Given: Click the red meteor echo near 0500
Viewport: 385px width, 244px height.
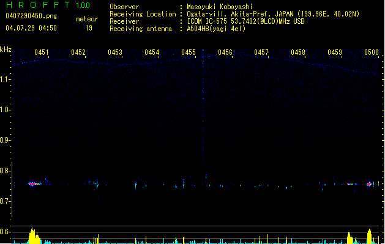Looking at the screenshot, I should pyautogui.click(x=369, y=184).
